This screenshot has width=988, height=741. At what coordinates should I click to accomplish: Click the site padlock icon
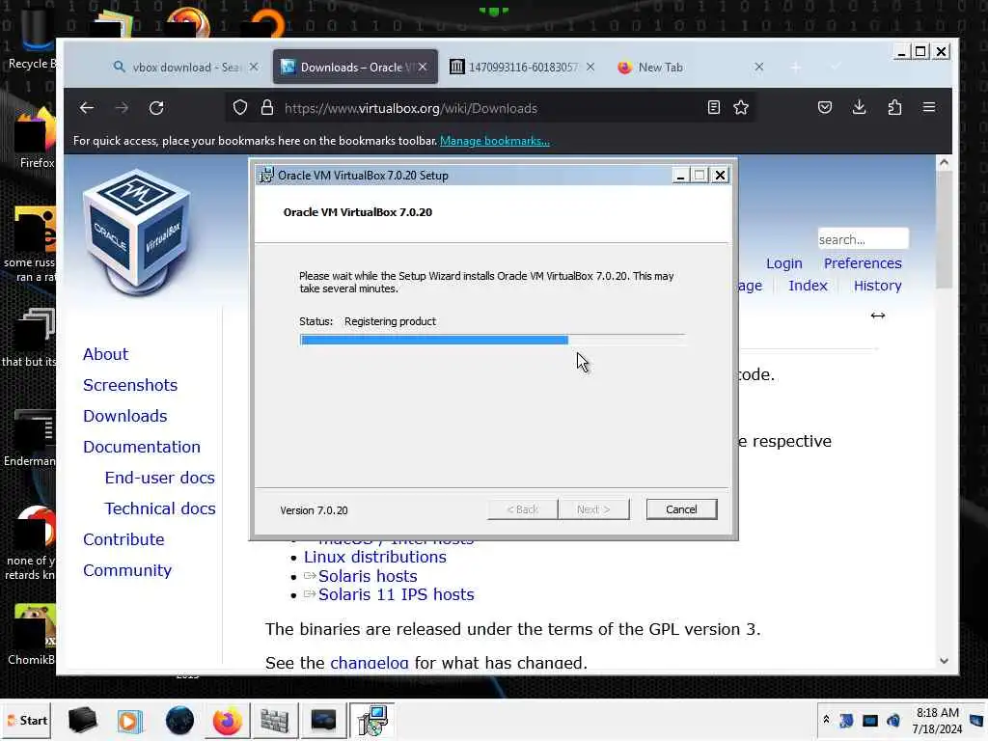click(267, 108)
